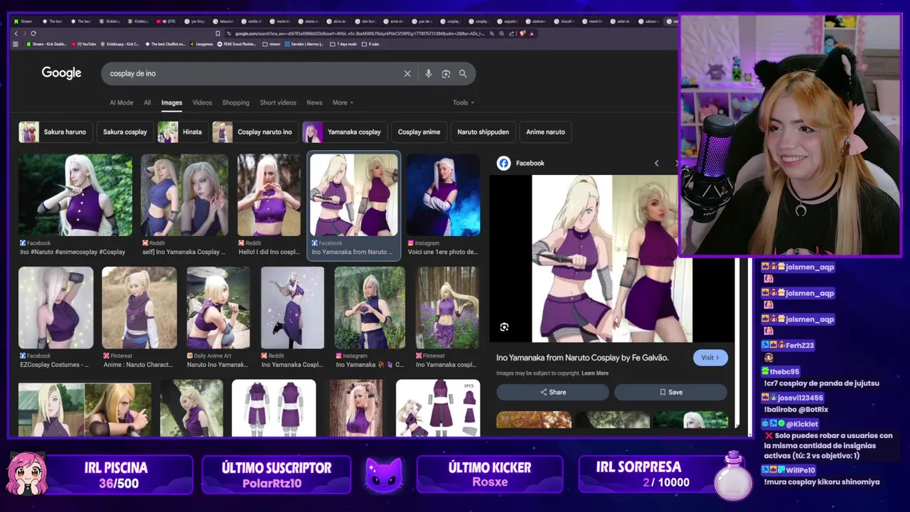Search inside preview image with Lens icon
The width and height of the screenshot is (910, 512).
click(504, 327)
